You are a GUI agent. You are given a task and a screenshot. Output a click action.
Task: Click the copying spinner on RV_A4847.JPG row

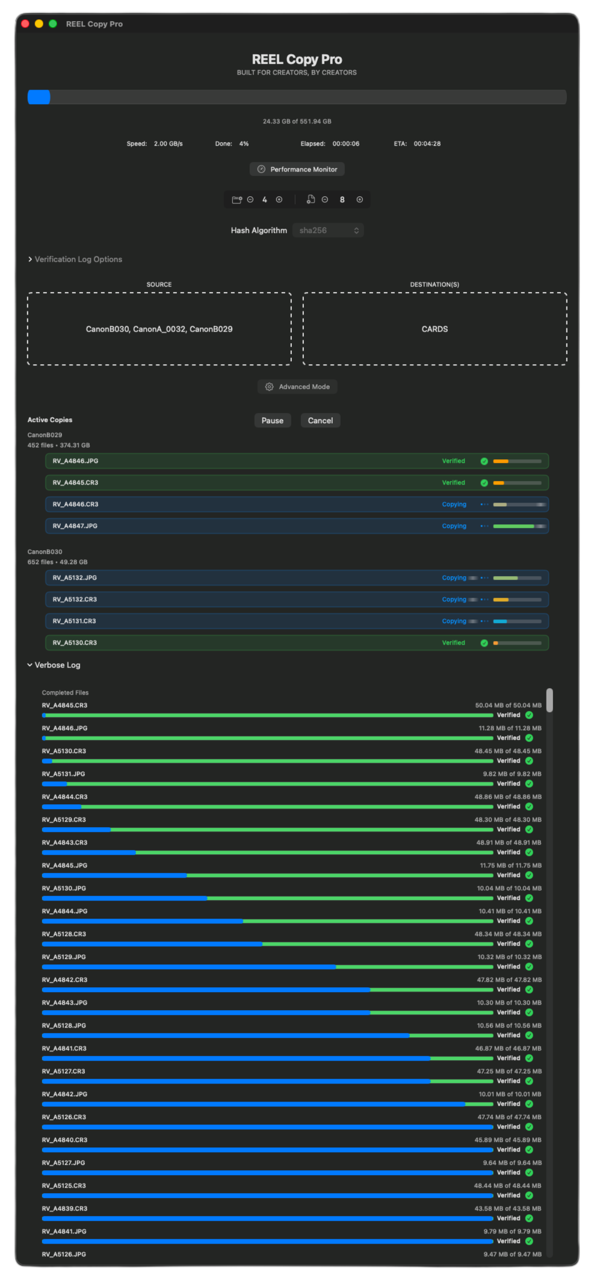pyautogui.click(x=484, y=526)
